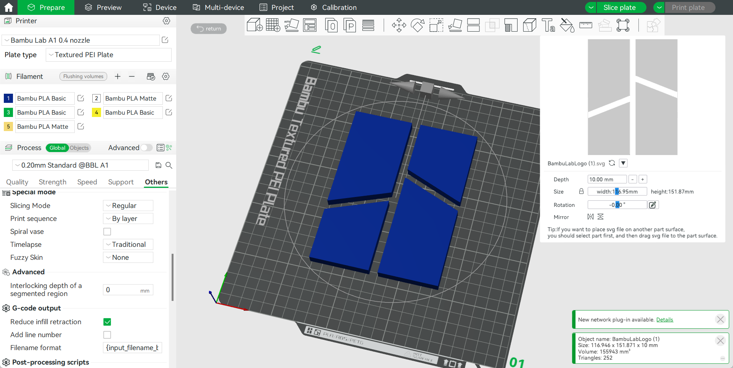Uncheck Reduce infill retraction
Screen dimensions: 733x368
107,322
